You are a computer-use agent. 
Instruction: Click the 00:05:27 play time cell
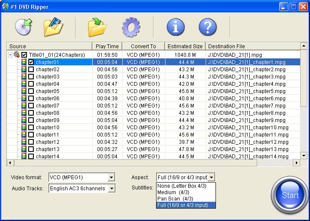click(107, 149)
